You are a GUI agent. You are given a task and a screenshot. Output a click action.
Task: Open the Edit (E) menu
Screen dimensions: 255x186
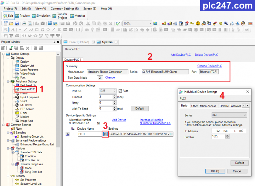coord(26,8)
